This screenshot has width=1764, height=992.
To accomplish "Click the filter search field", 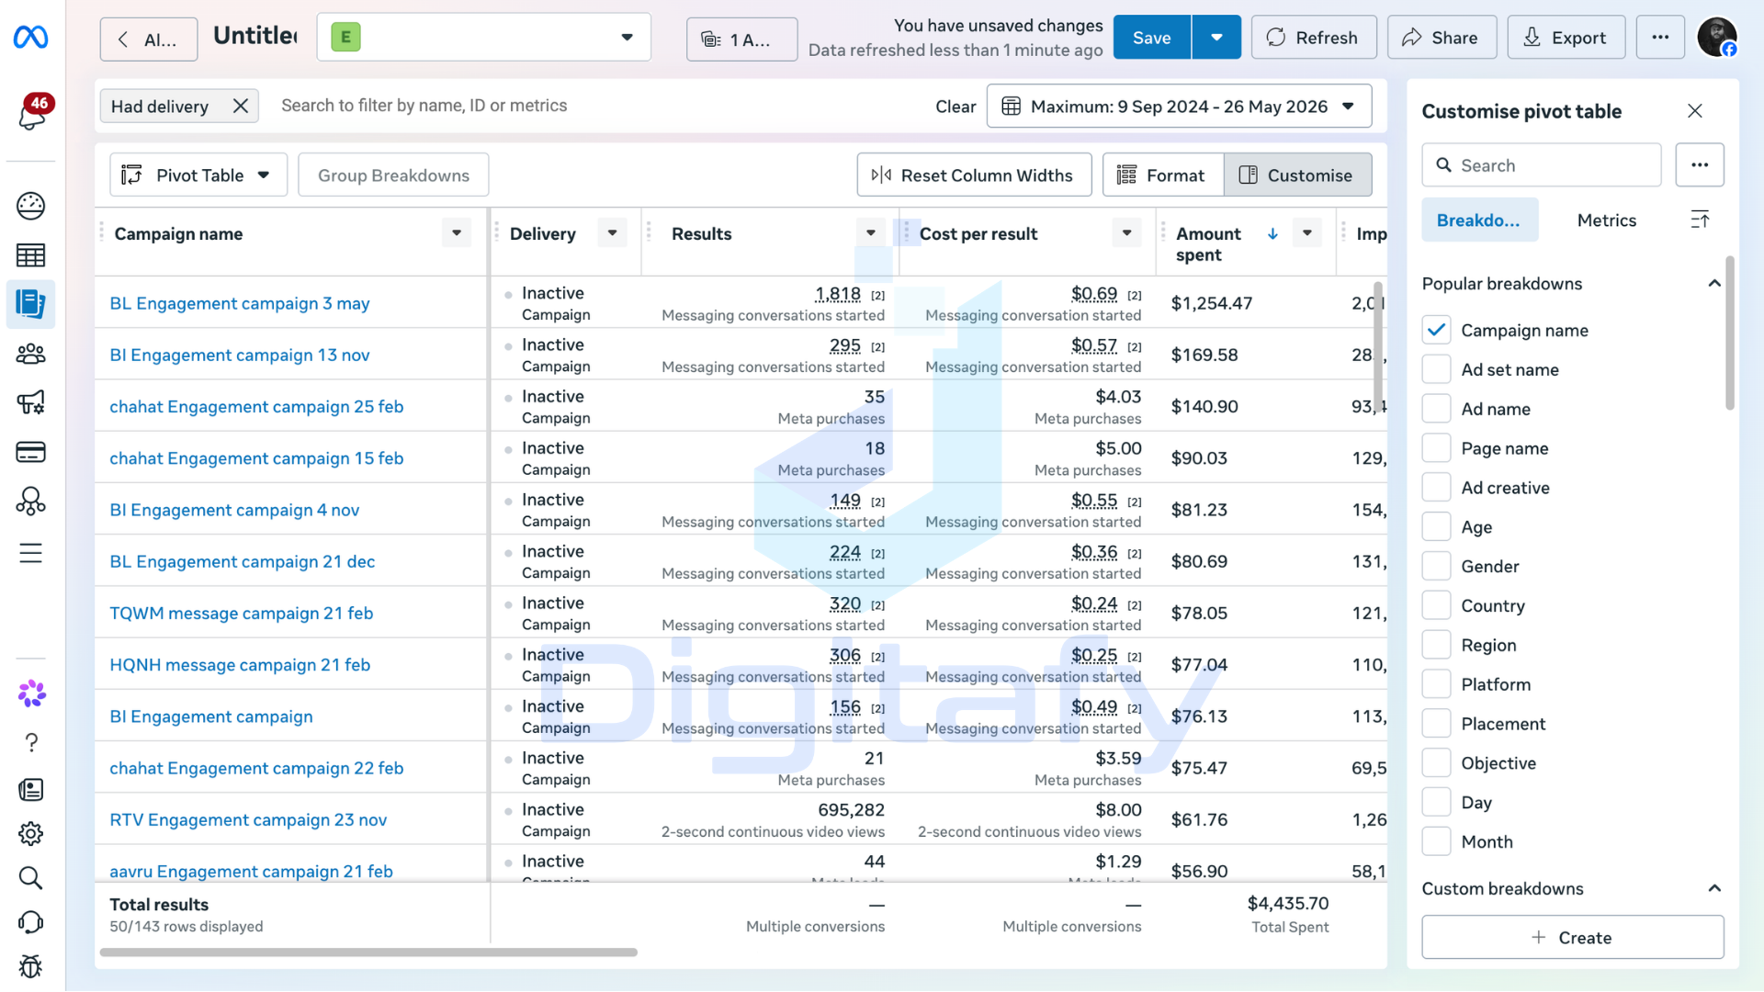I will [597, 106].
